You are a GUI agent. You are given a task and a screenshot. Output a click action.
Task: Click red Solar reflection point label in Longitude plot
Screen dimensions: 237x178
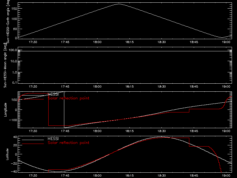[68, 98]
